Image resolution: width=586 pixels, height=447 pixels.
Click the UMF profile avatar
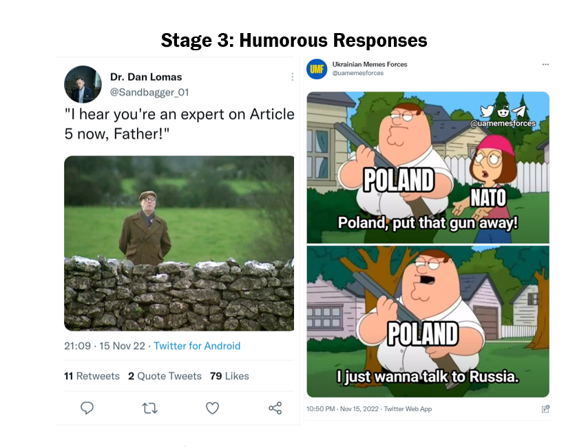pos(317,68)
